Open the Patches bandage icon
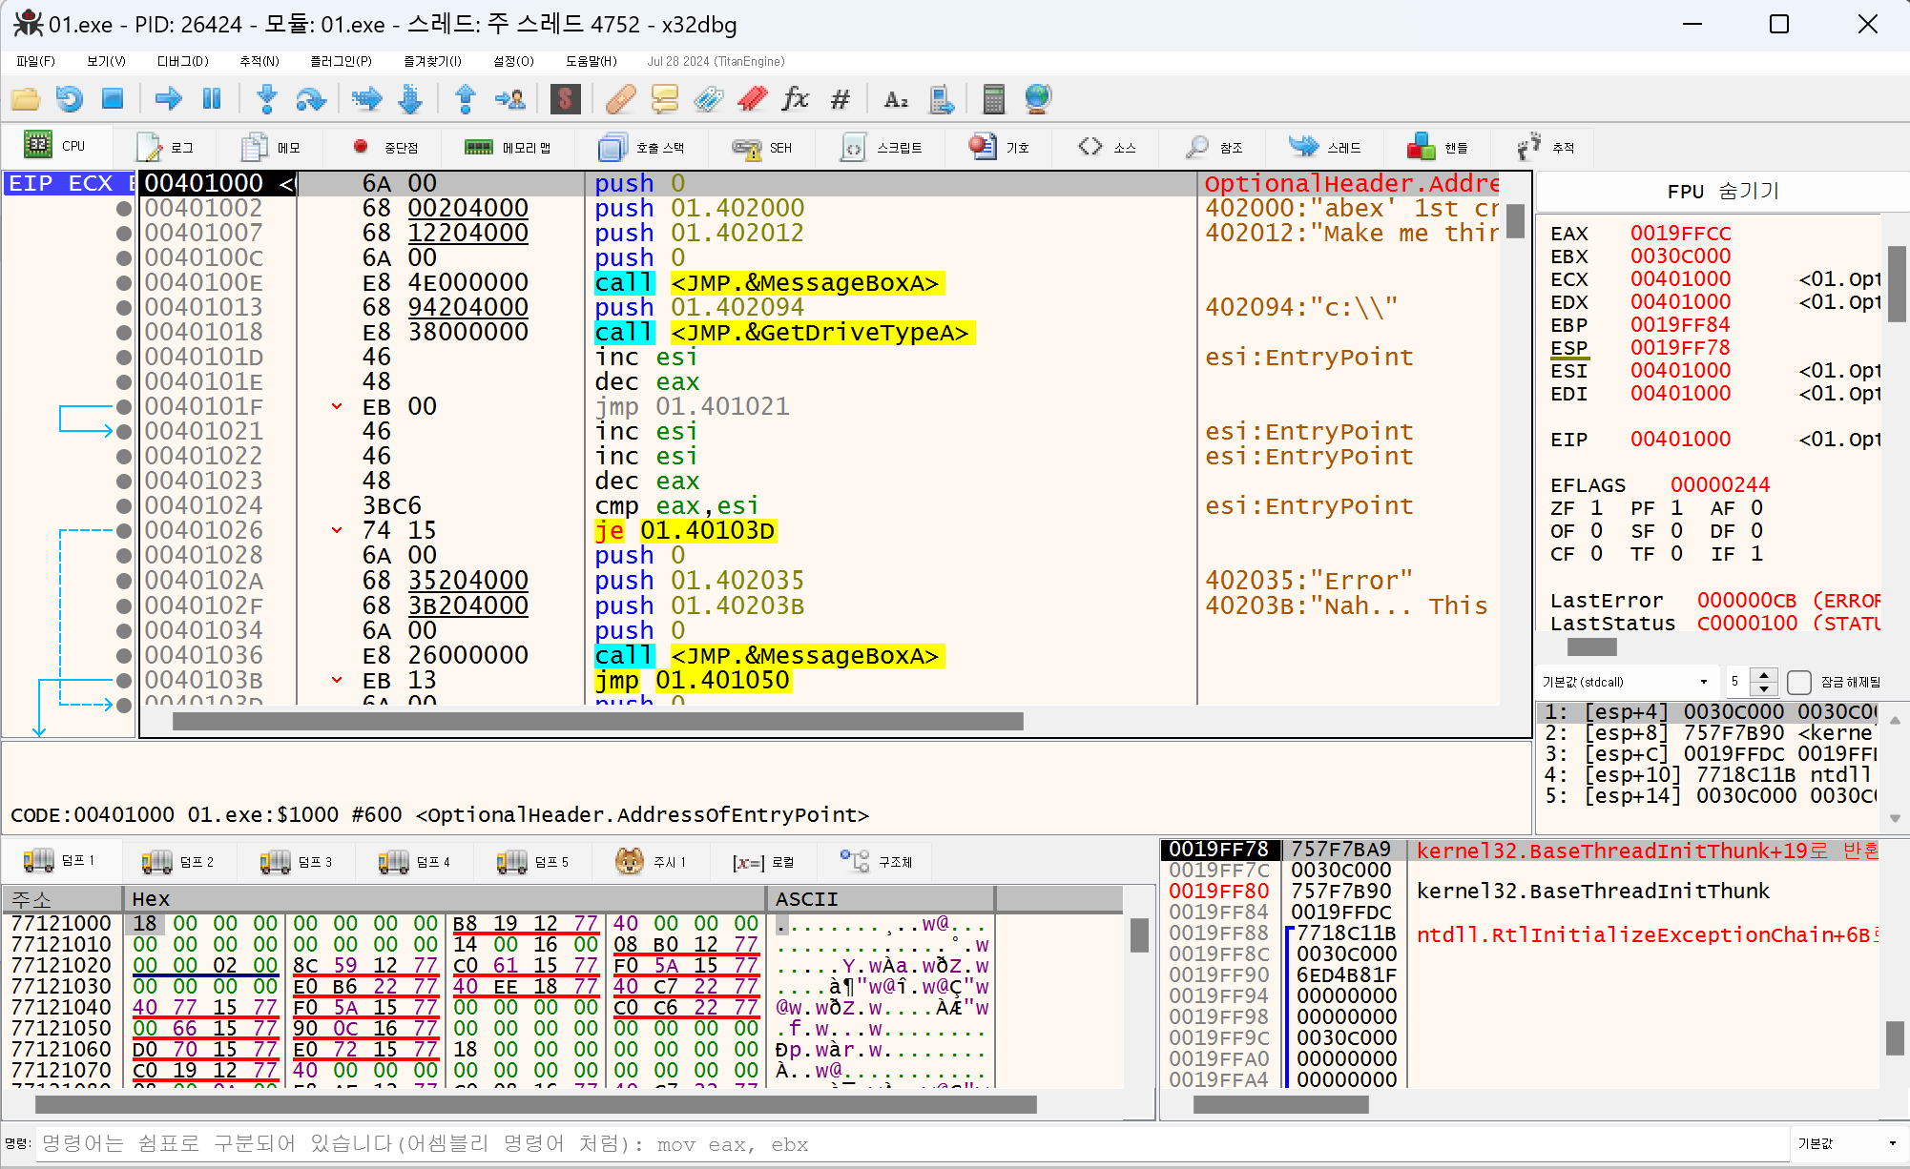This screenshot has width=1910, height=1169. click(620, 98)
